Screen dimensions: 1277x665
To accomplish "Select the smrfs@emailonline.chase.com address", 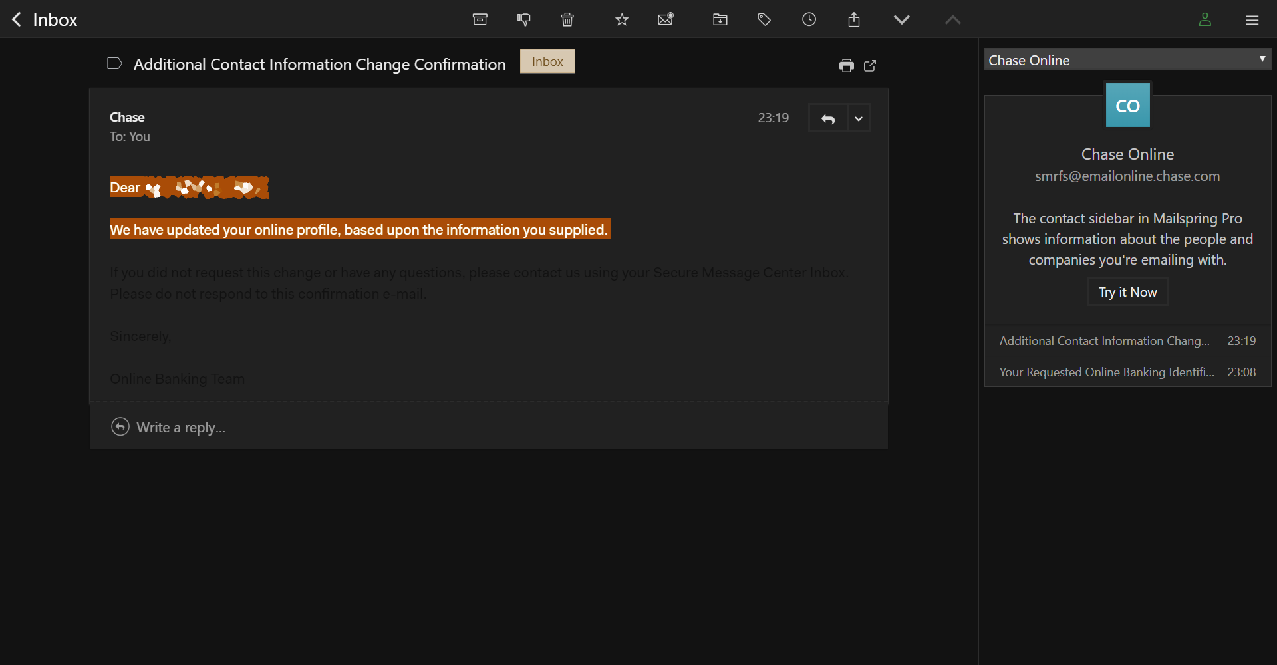I will tap(1127, 176).
